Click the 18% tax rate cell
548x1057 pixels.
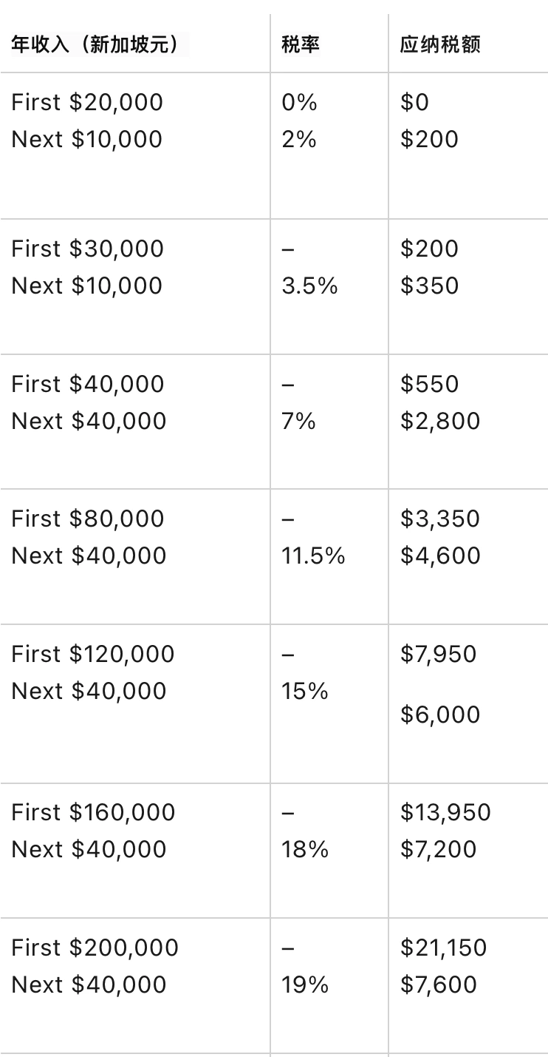304,849
